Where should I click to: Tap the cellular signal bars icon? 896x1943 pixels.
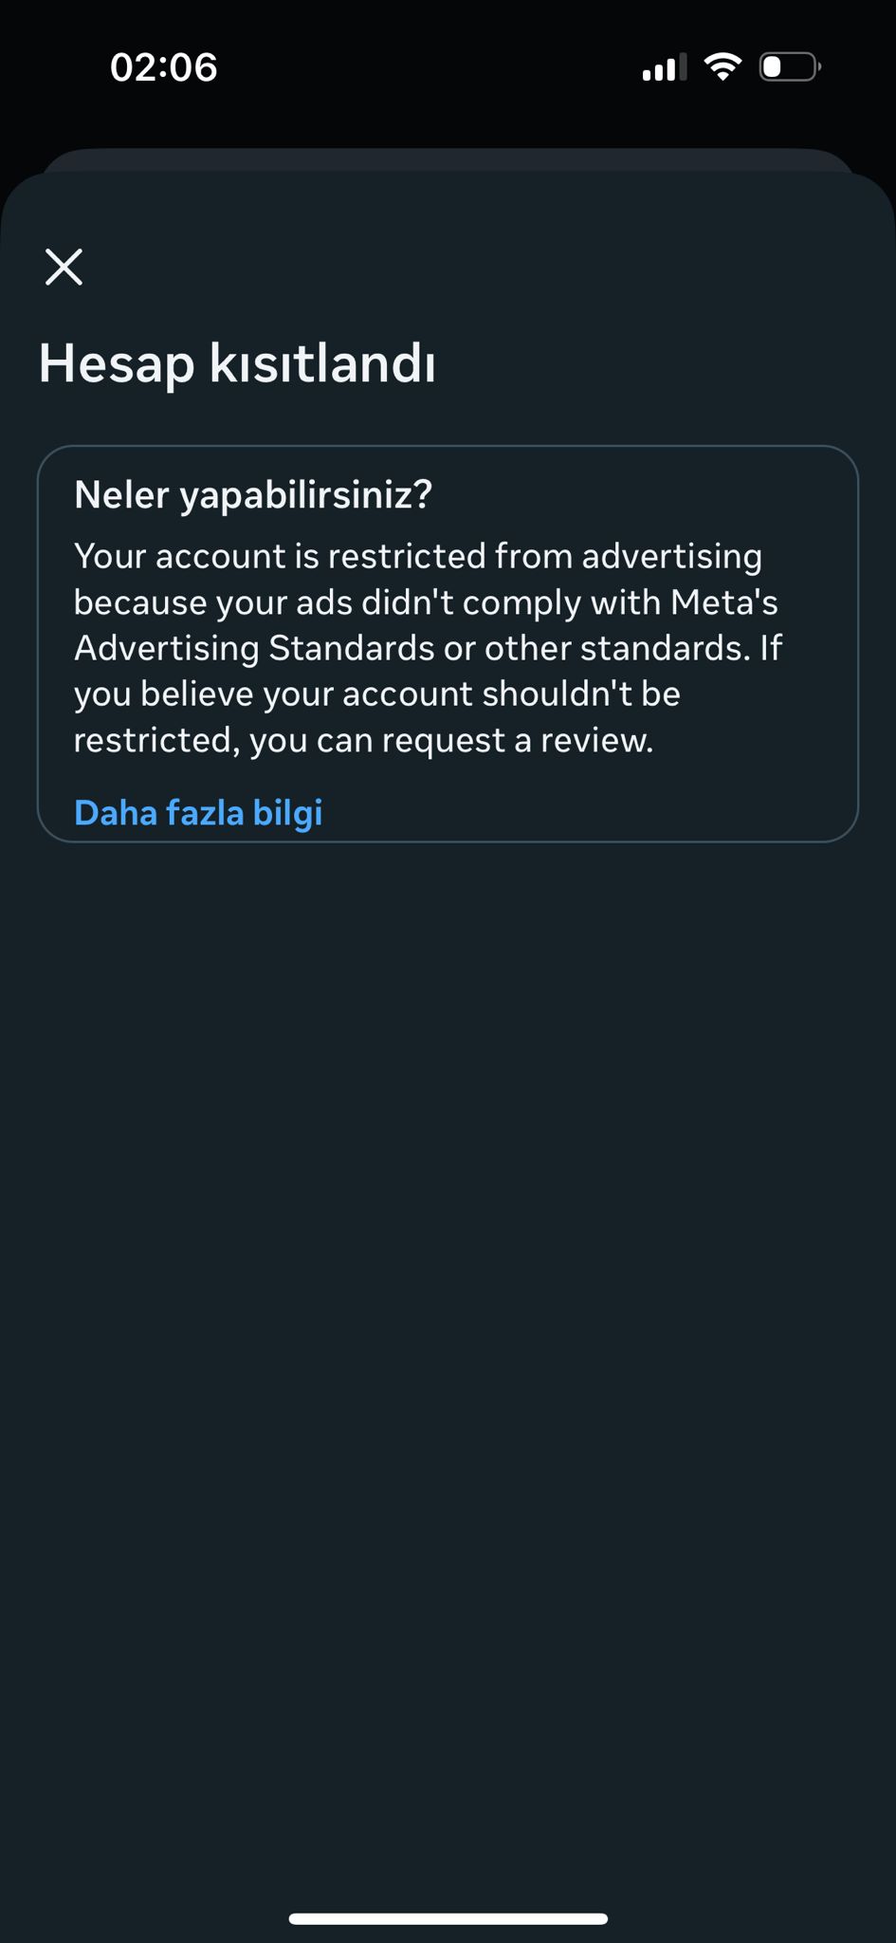(664, 68)
